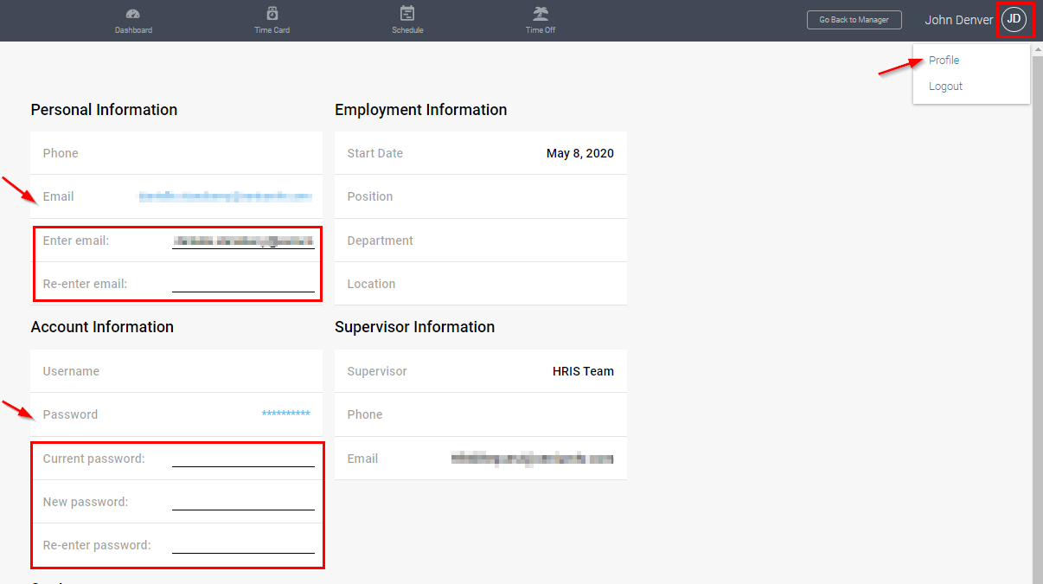Choose Logout from the account dropdown
Screen dimensions: 1043x584
(945, 86)
